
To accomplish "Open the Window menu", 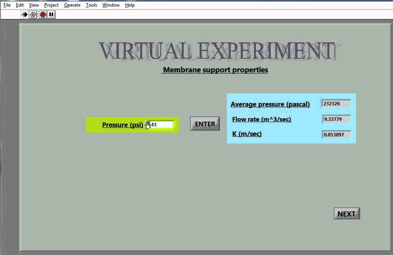I will (111, 5).
